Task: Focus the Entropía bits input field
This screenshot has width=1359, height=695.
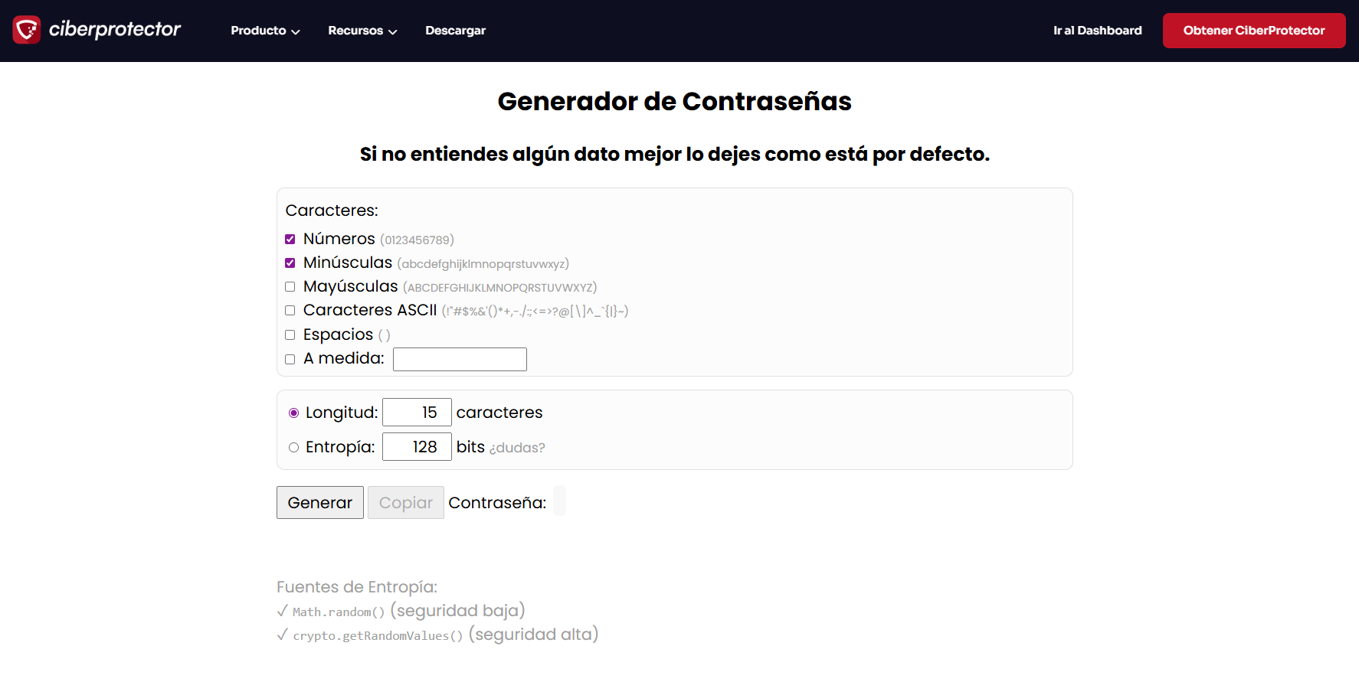Action: click(417, 447)
